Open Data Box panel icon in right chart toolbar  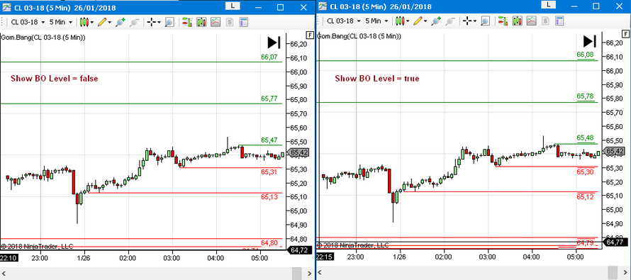coord(559,21)
